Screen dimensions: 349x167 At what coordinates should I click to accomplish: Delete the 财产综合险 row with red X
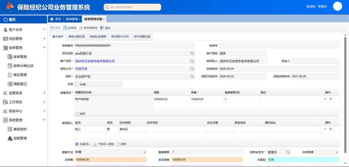coord(325,99)
